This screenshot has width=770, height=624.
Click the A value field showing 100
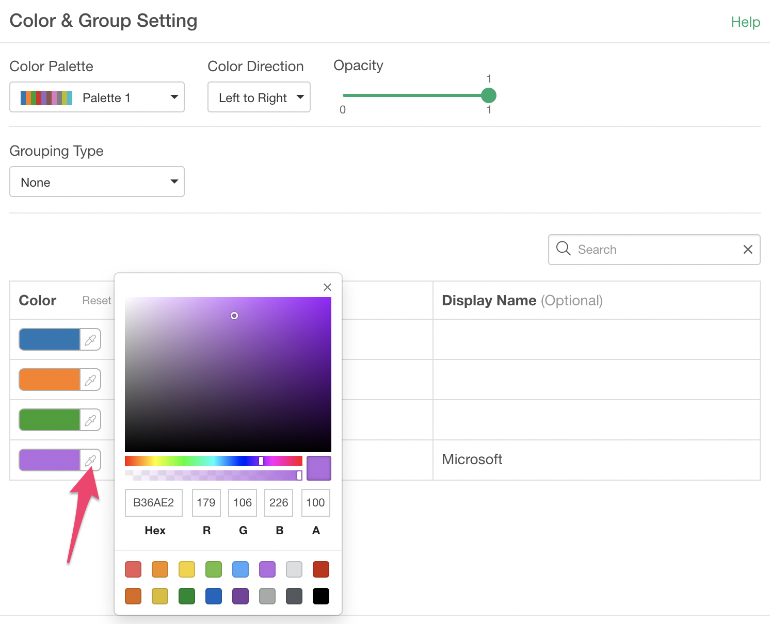pyautogui.click(x=316, y=503)
